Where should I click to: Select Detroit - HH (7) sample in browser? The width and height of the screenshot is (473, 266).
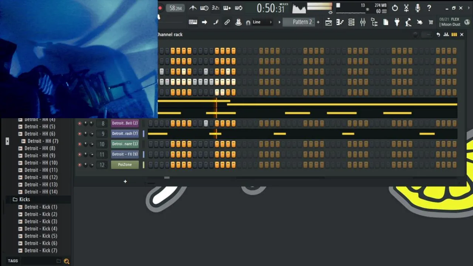[43, 141]
